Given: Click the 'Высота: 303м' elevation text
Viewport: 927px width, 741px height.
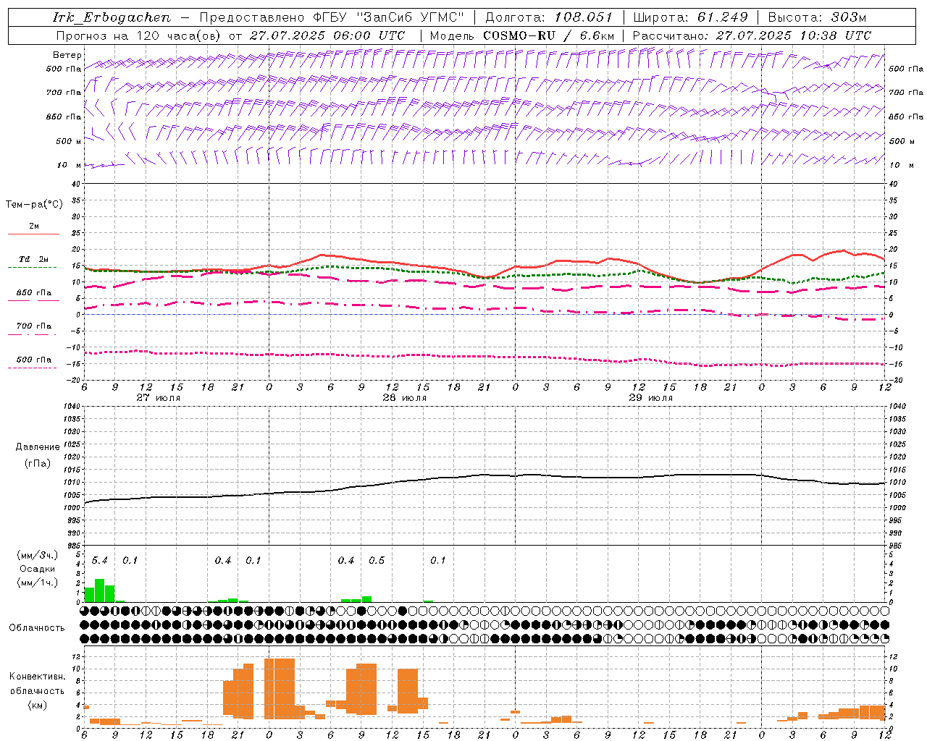Looking at the screenshot, I should pyautogui.click(x=817, y=17).
